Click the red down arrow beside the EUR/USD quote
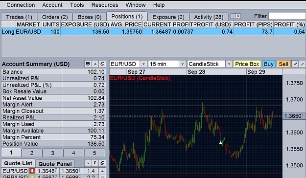This screenshot has width=306, height=178. pyautogui.click(x=32, y=171)
